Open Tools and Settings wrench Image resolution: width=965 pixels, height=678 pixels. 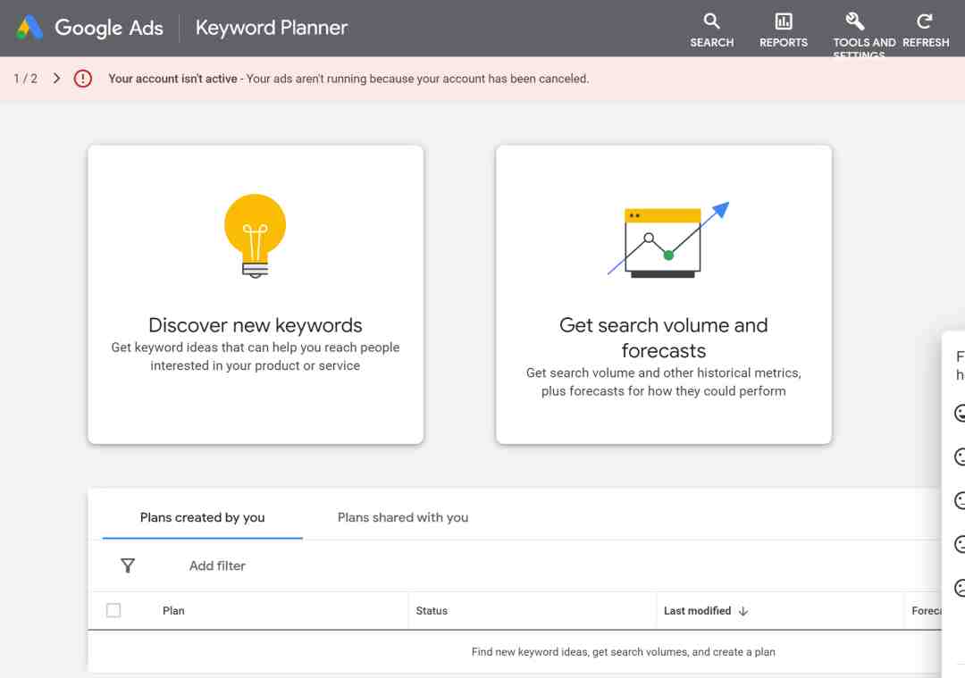855,21
